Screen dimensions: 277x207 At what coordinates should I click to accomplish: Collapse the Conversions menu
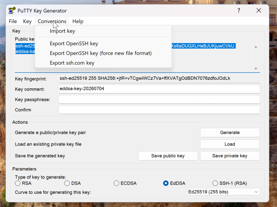52,21
